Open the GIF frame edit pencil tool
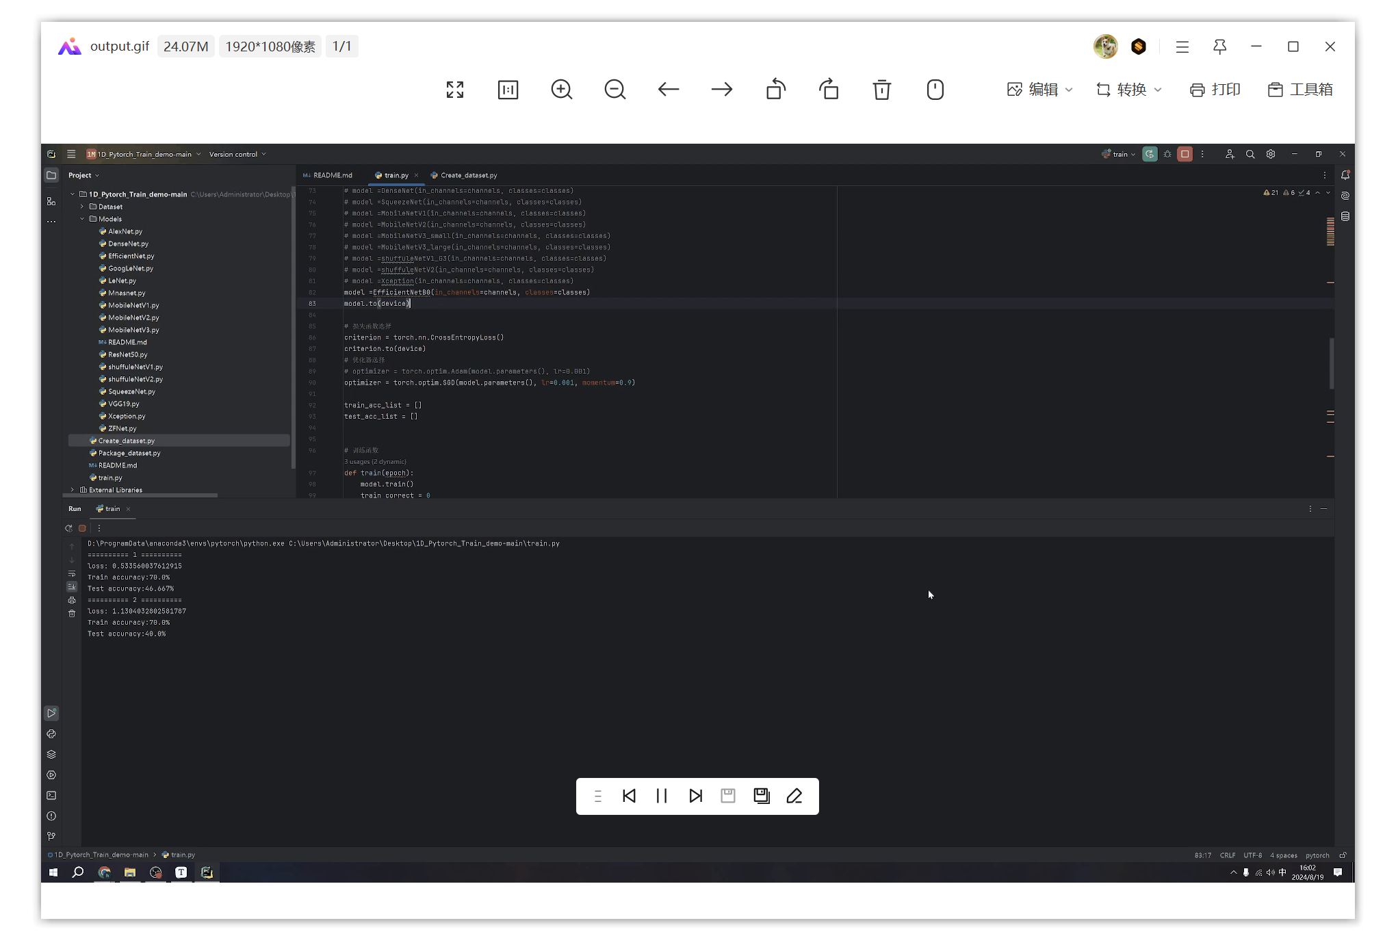Image resolution: width=1385 pixels, height=949 pixels. click(x=794, y=796)
